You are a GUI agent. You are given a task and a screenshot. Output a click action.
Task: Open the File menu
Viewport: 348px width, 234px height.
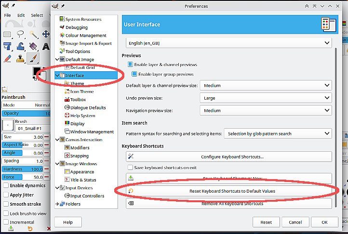pos(7,15)
